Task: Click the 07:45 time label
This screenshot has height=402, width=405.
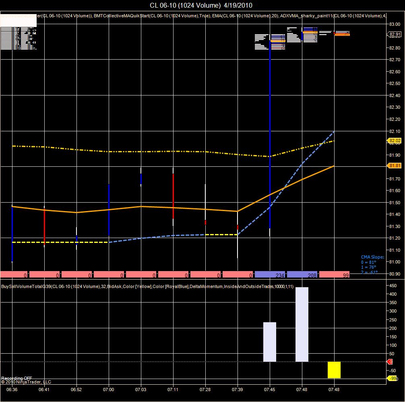Action: pyautogui.click(x=270, y=389)
